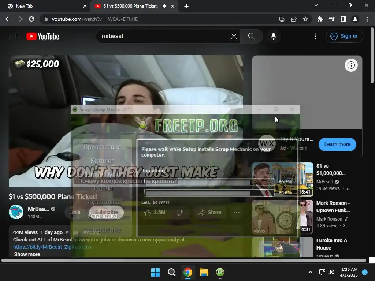Screen dimensions: 375x281
Task: Open a new browser tab
Action: (186, 6)
